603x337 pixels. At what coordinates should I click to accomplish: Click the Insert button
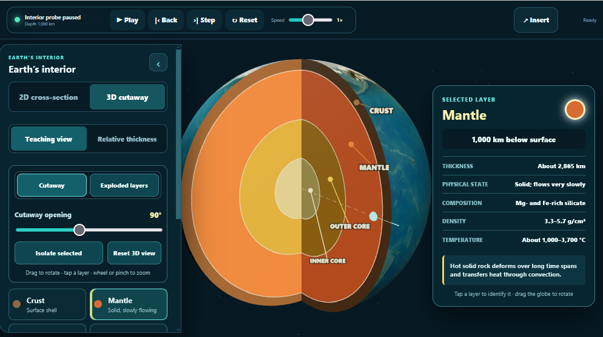pyautogui.click(x=536, y=20)
